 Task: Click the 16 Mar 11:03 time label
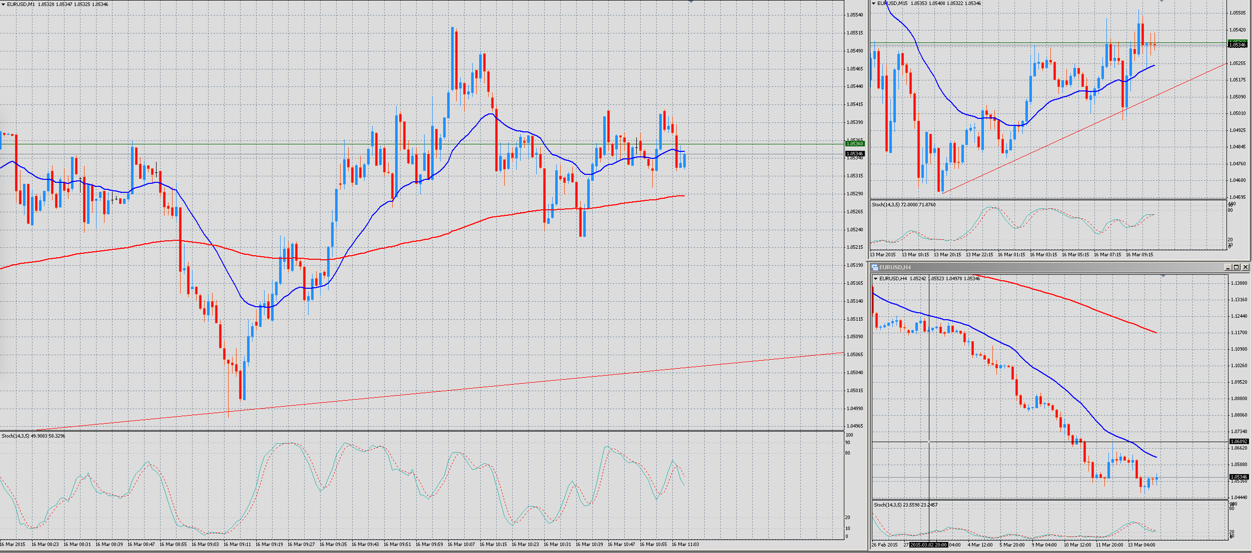click(x=685, y=545)
